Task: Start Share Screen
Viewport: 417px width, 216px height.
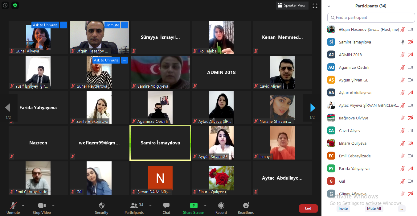Action: [194, 208]
